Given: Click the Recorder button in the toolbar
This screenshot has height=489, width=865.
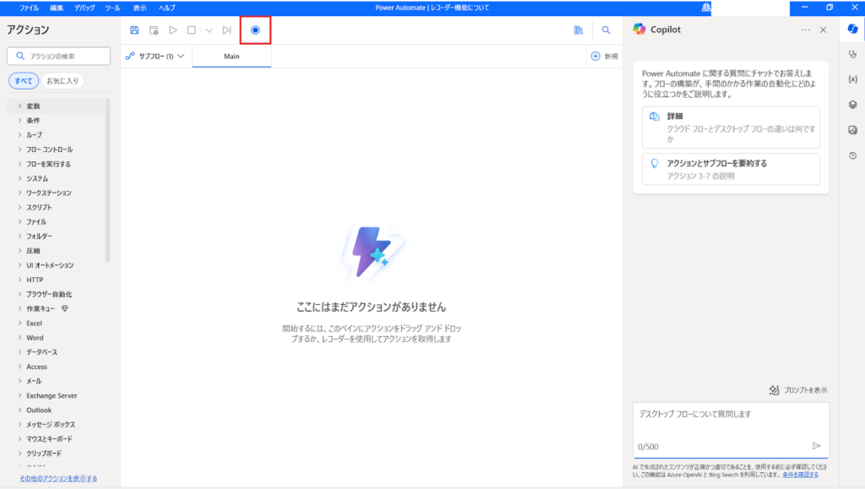Looking at the screenshot, I should 255,30.
